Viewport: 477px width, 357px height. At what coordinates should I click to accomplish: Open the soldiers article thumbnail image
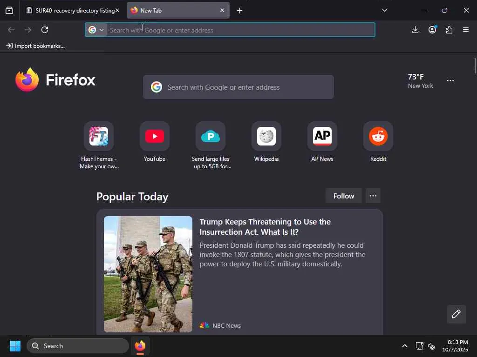click(148, 274)
